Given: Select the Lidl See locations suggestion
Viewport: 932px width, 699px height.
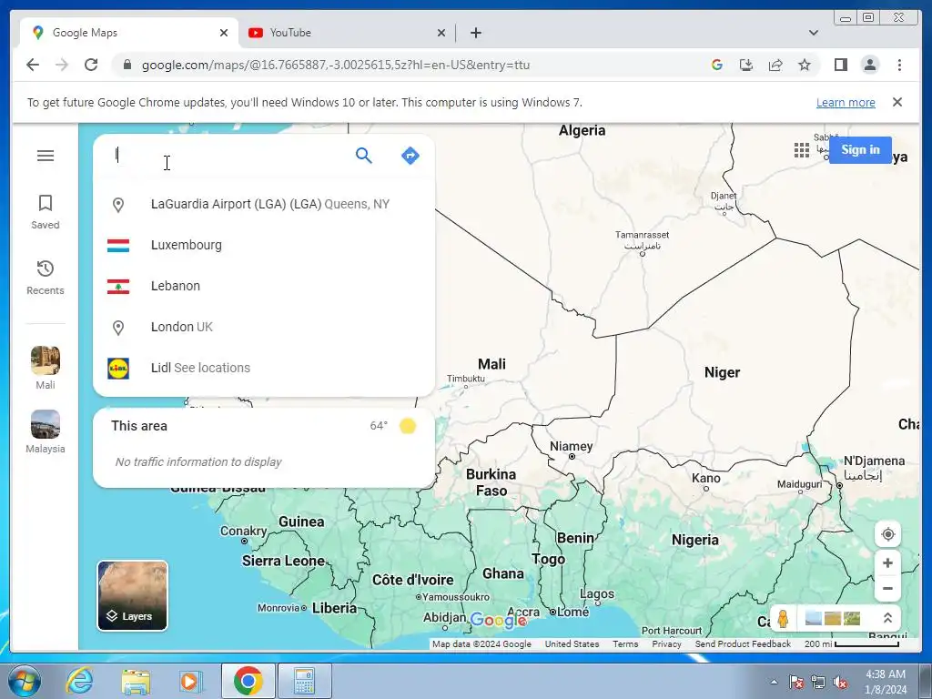Looking at the screenshot, I should click(x=264, y=368).
